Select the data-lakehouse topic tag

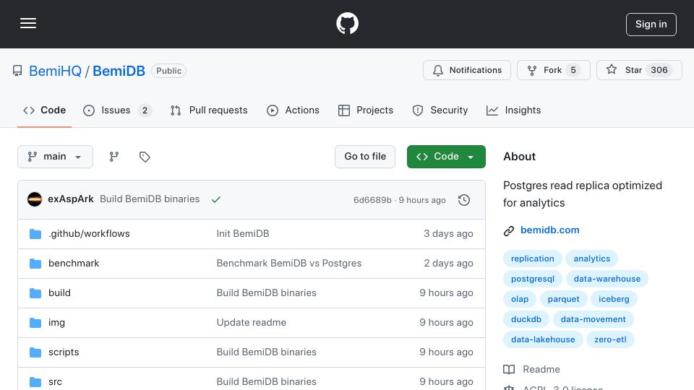(x=543, y=339)
